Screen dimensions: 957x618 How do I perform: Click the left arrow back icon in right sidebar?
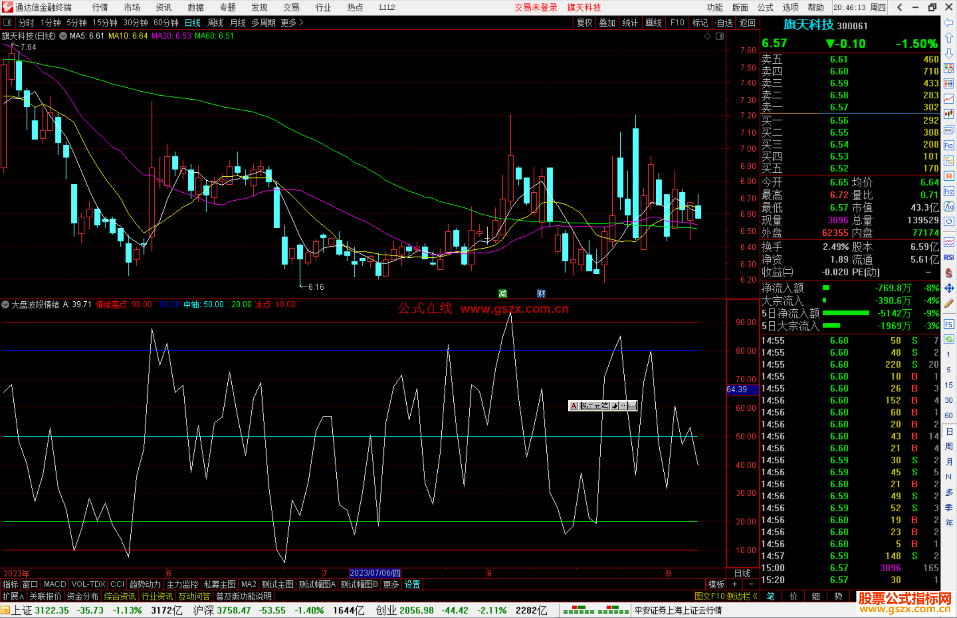click(949, 23)
